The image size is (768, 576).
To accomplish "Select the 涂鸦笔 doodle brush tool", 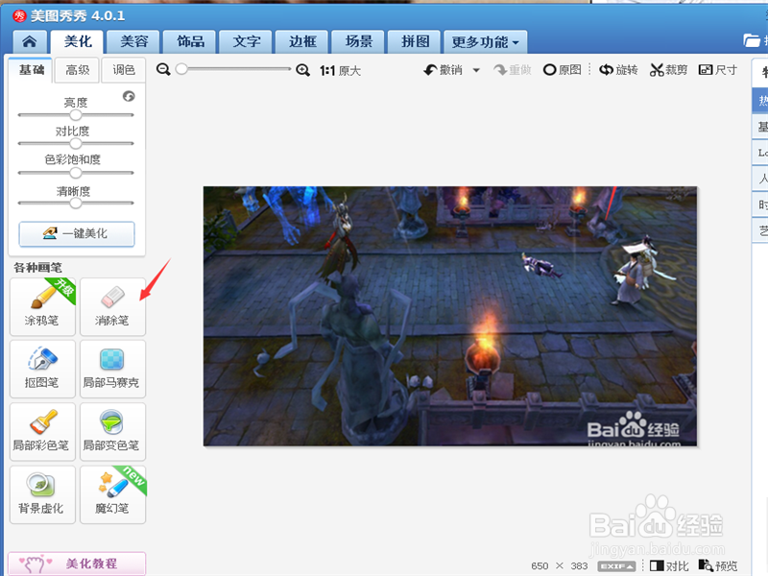I will point(42,306).
